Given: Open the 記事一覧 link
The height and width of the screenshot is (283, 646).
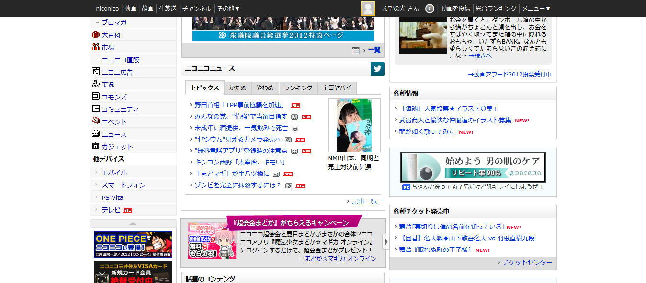Looking at the screenshot, I should [x=364, y=201].
